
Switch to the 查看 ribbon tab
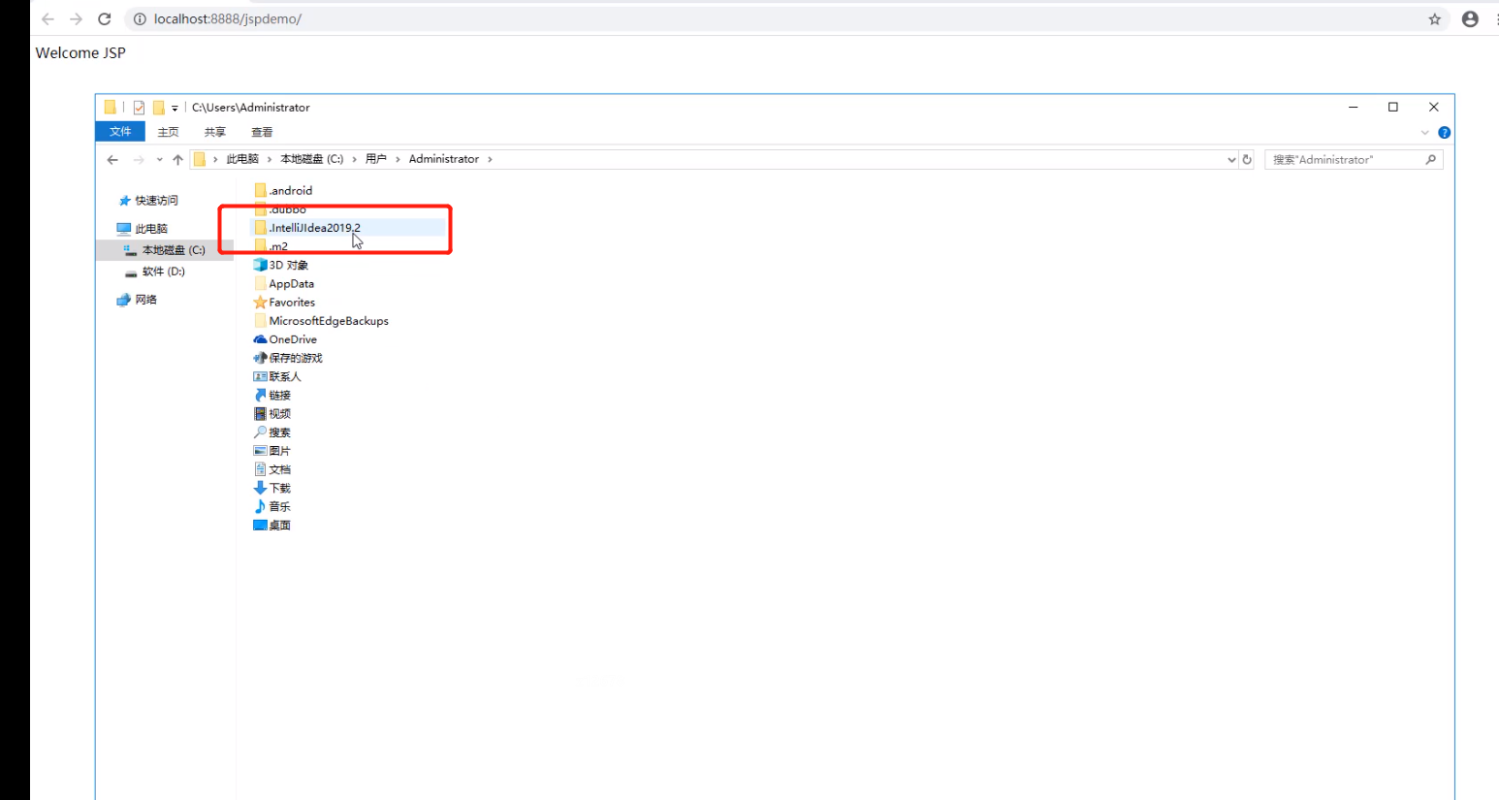click(262, 132)
